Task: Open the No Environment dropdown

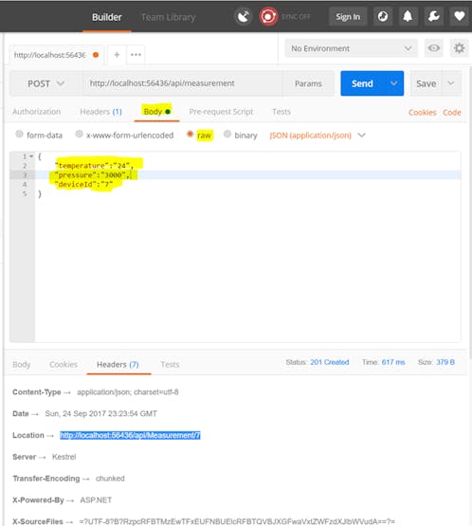Action: pyautogui.click(x=352, y=48)
